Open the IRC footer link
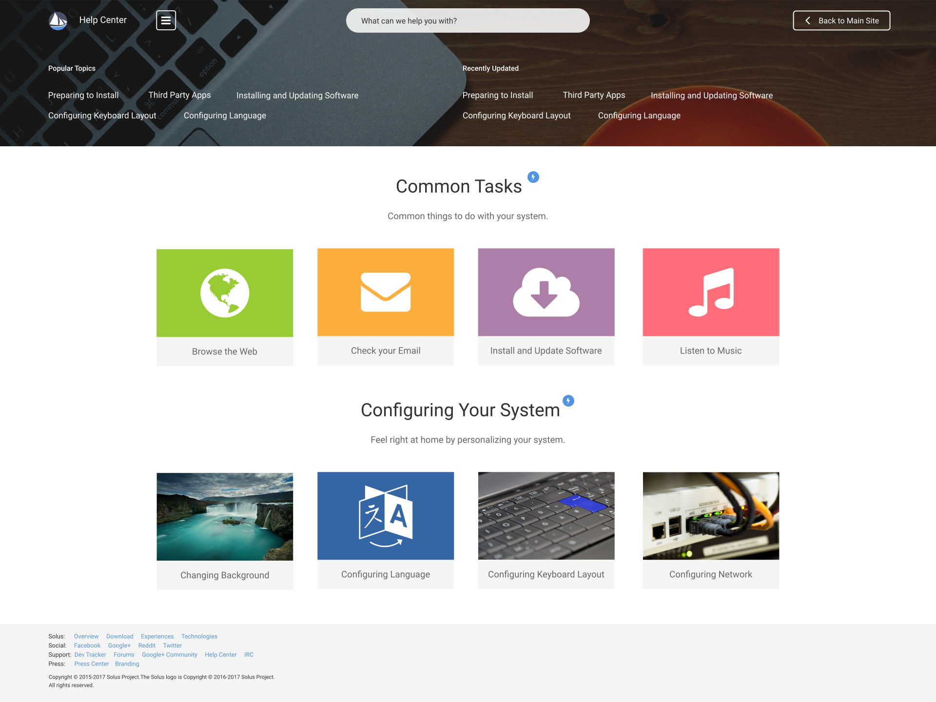Image resolution: width=936 pixels, height=702 pixels. coord(249,655)
